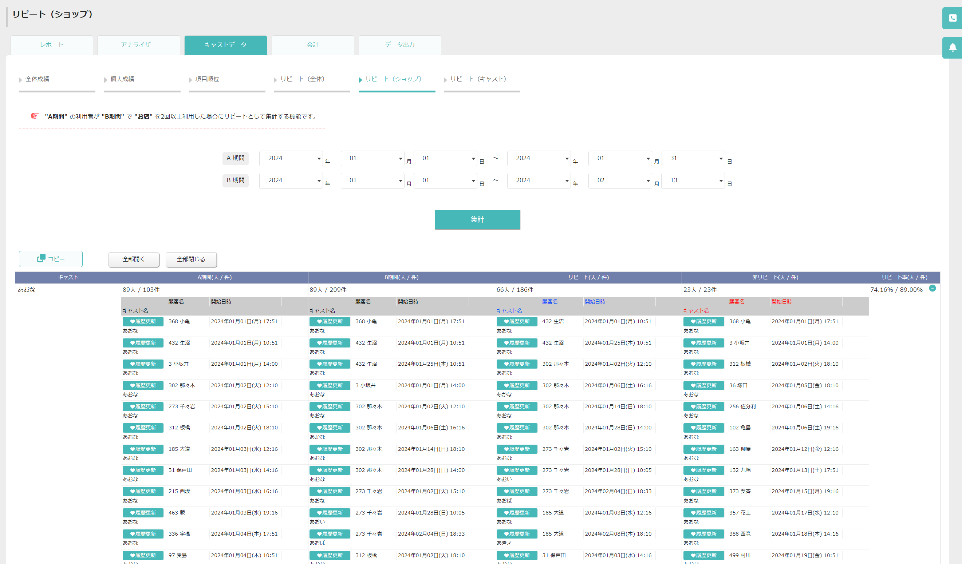Collapse あおな row with the minus icon
Viewport: 962px width, 564px height.
(932, 289)
